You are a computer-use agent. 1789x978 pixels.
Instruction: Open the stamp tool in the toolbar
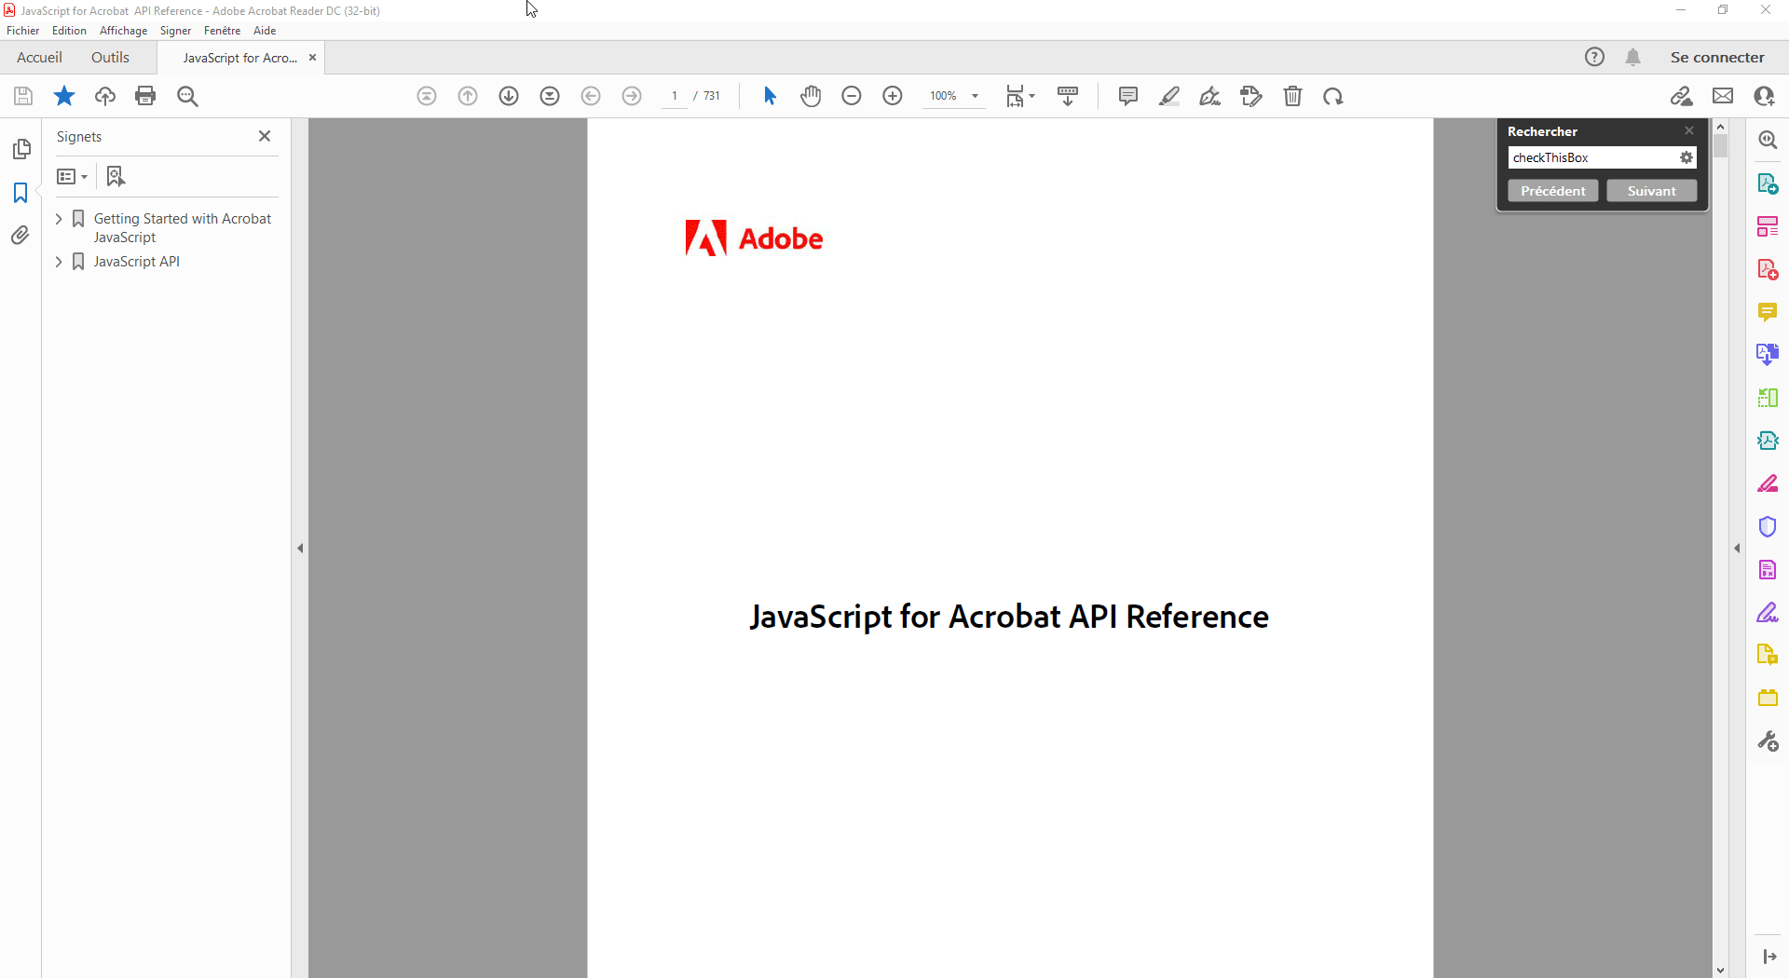1251,96
